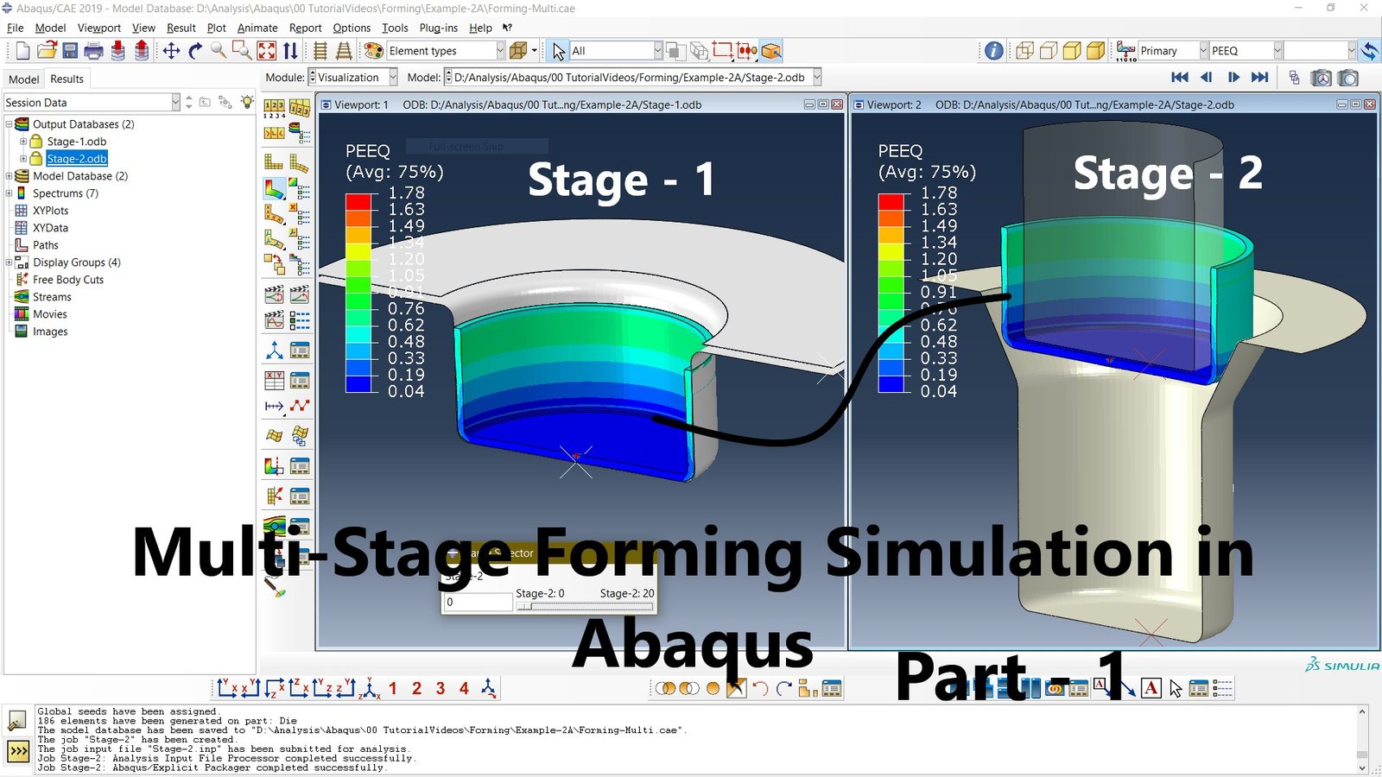The height and width of the screenshot is (777, 1382).
Task: Open the Plug-ins menu
Action: click(439, 28)
